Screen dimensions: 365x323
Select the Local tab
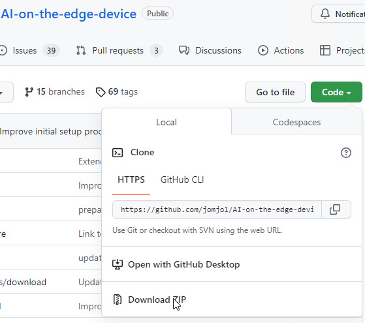coord(167,123)
